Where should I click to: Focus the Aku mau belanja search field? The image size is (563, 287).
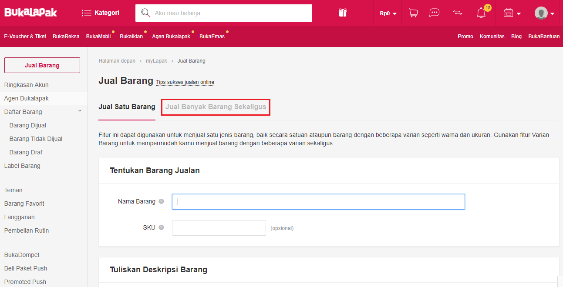pos(224,13)
